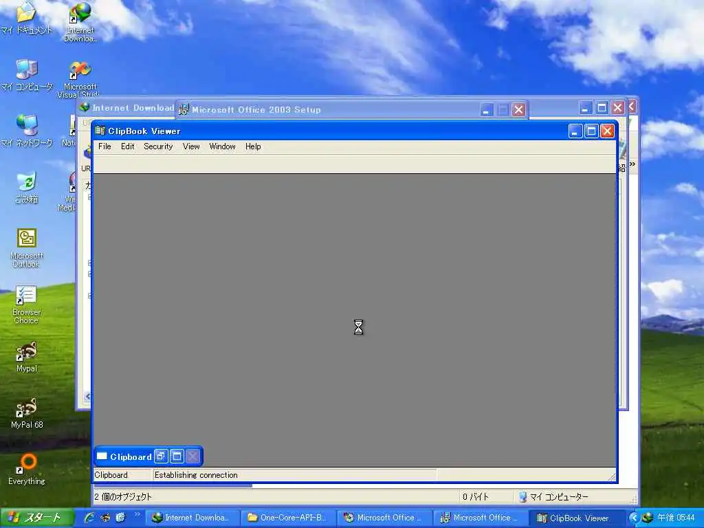Image resolution: width=704 pixels, height=528 pixels.
Task: Switch to first Microsoft Office taskbar button
Action: [x=384, y=518]
